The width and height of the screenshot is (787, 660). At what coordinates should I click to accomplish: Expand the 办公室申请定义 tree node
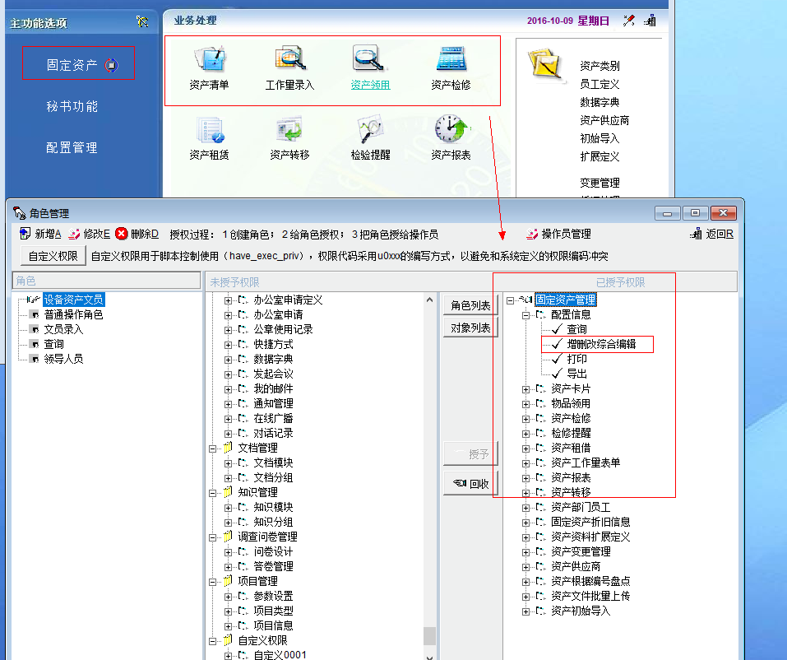229,300
